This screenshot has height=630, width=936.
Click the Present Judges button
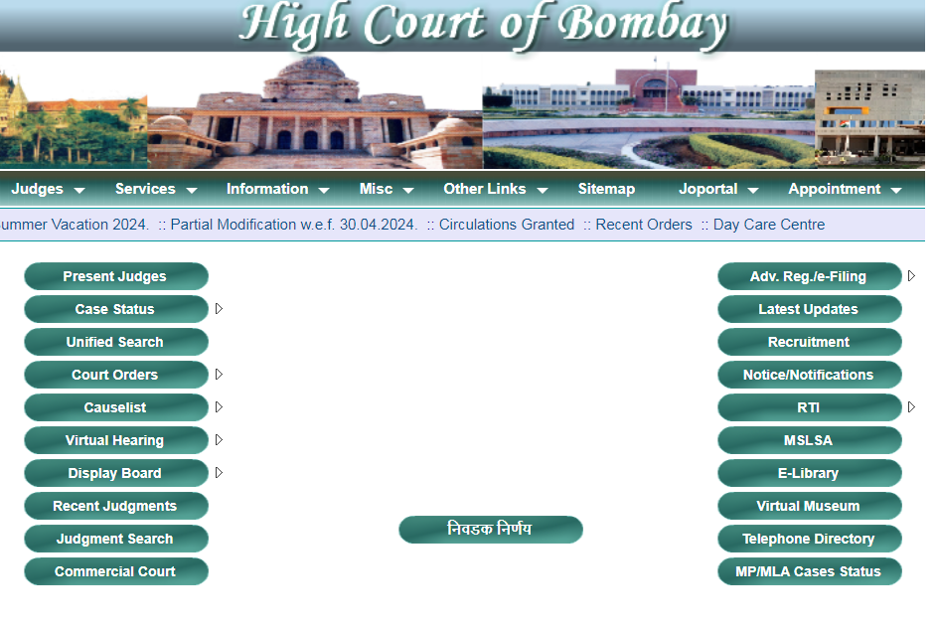(x=116, y=276)
